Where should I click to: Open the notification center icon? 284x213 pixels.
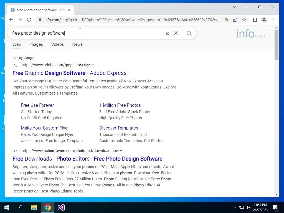tap(275, 207)
